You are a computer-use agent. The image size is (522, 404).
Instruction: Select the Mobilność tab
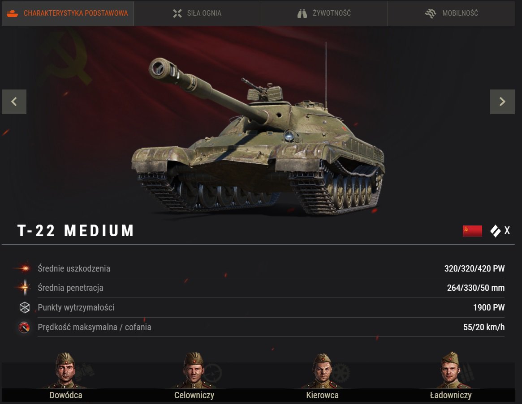click(x=451, y=13)
